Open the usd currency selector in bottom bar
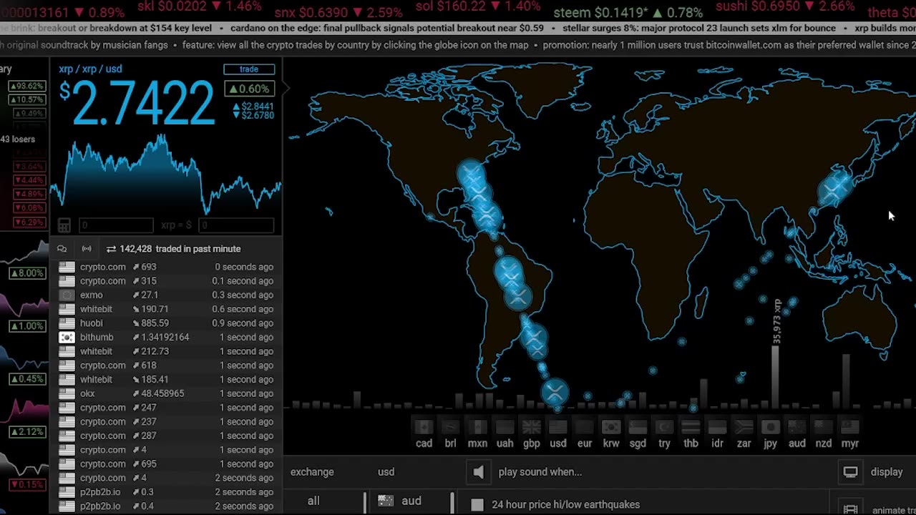 tap(386, 472)
